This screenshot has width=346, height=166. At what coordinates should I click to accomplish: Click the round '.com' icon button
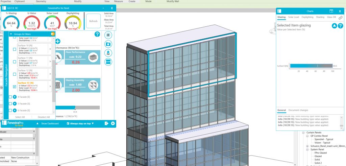tap(108, 62)
